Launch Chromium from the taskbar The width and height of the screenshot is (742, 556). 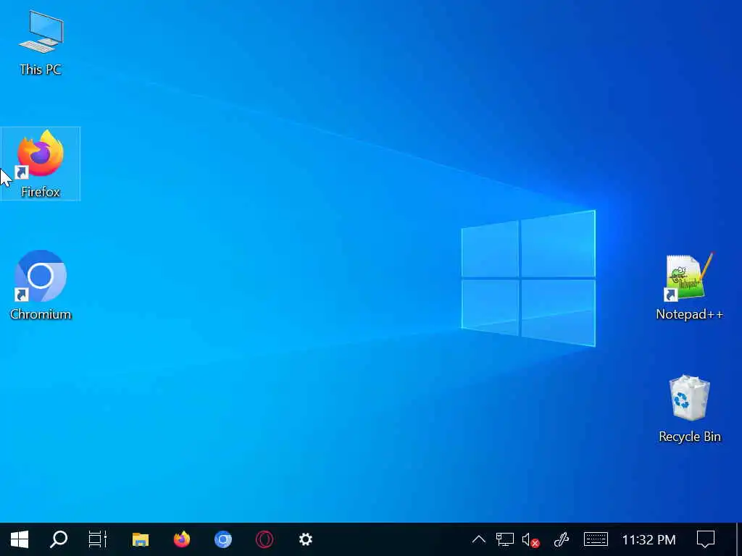coord(223,539)
